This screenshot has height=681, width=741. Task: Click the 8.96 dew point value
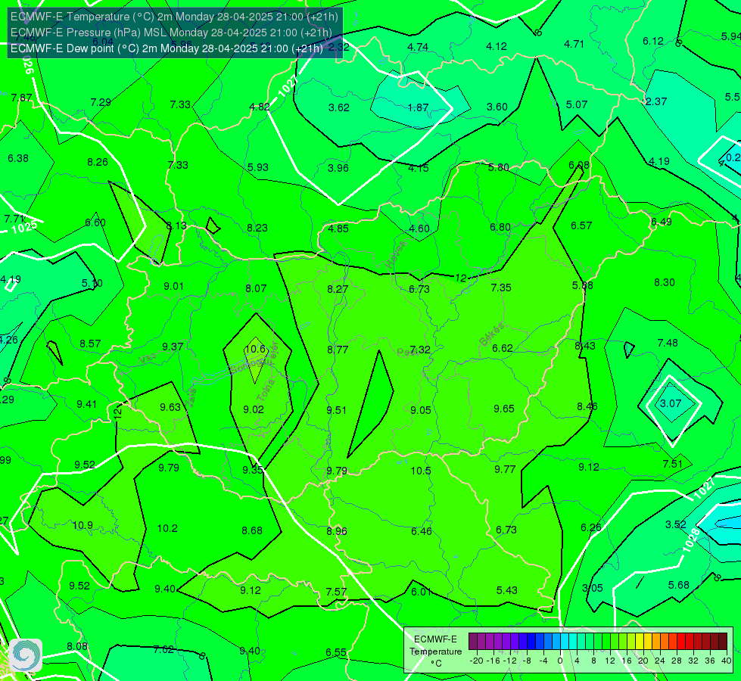tap(337, 531)
